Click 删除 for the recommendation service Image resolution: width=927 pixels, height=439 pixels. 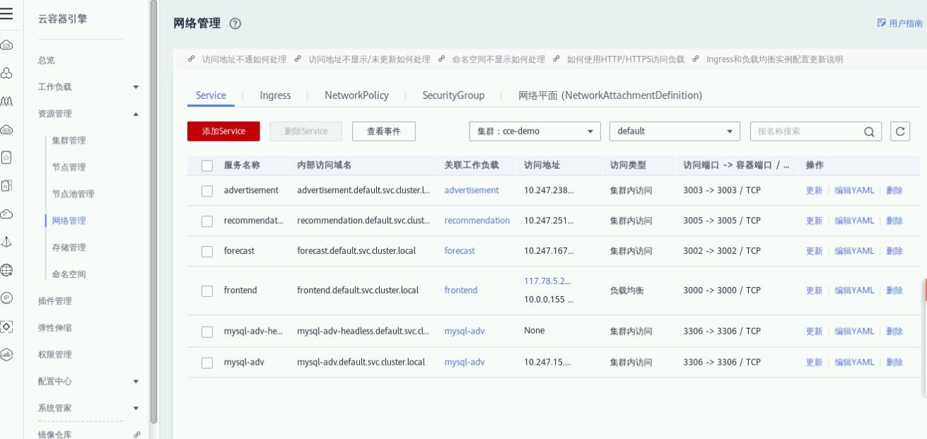coord(894,221)
